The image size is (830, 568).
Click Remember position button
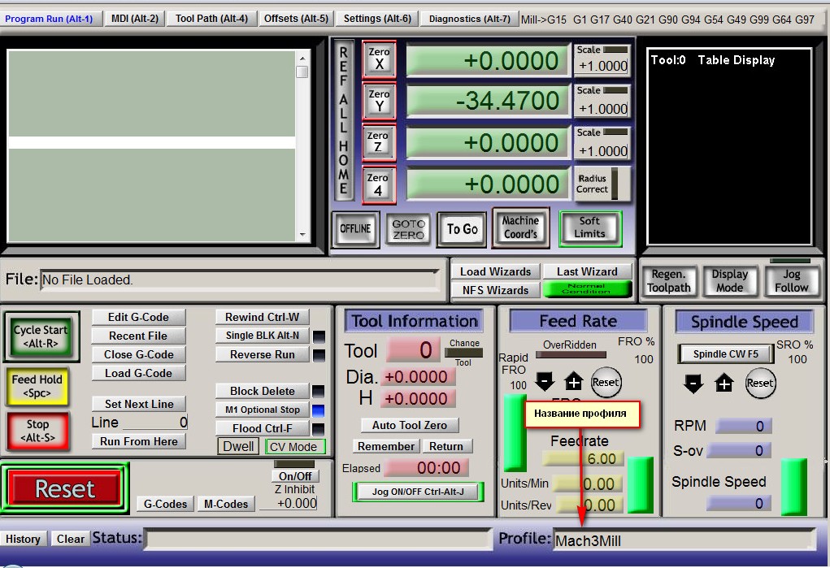[386, 446]
